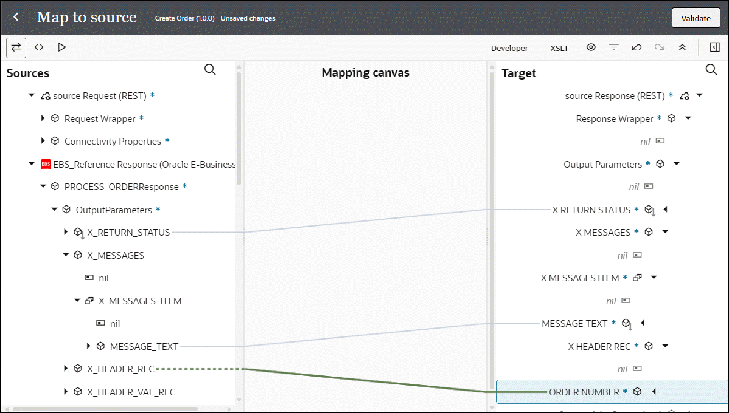The height and width of the screenshot is (413, 729).
Task: Click attribute icon beside nil under X_MESSAGES
Action: pos(89,278)
